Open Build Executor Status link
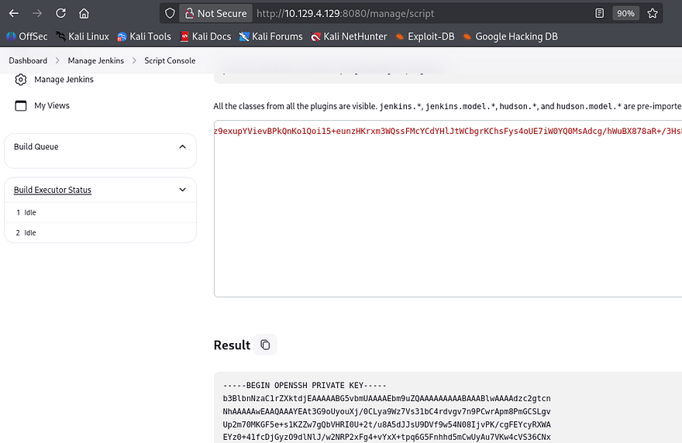682x443 pixels. point(53,190)
